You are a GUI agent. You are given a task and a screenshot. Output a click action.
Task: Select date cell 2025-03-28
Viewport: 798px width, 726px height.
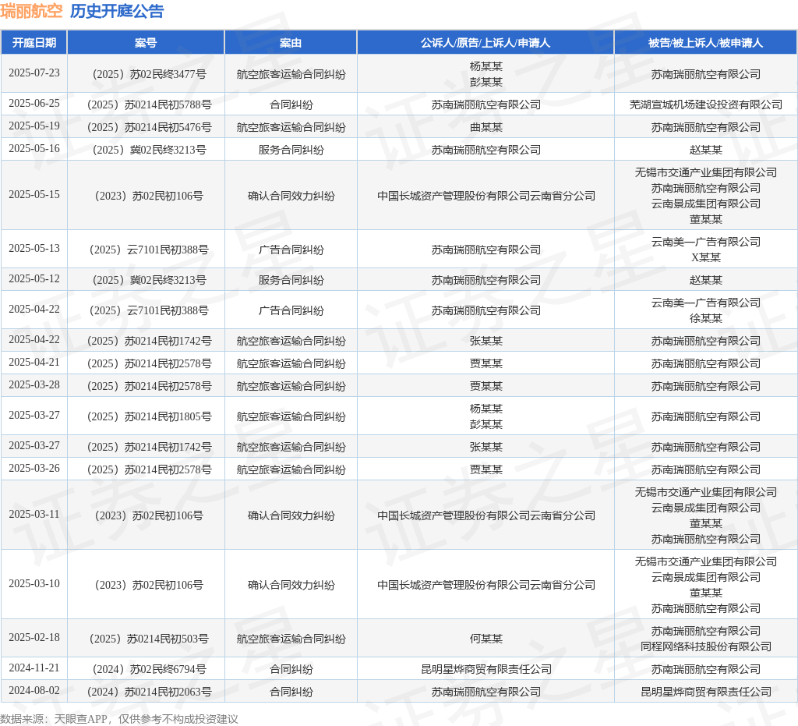pyautogui.click(x=34, y=384)
